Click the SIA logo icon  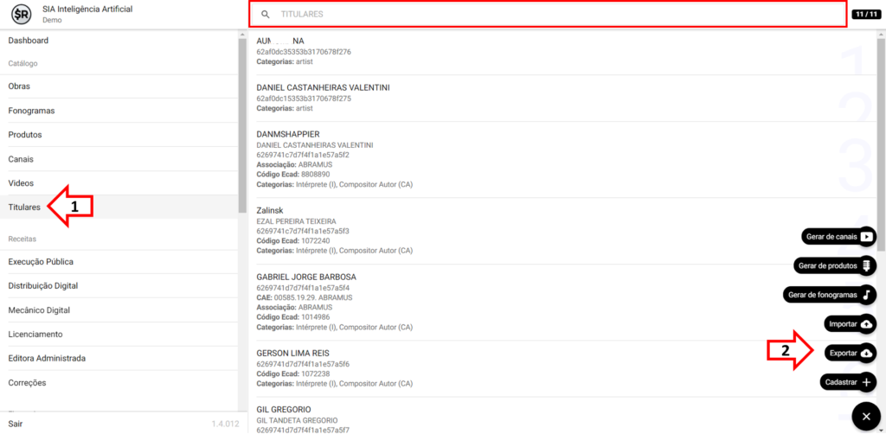click(21, 14)
